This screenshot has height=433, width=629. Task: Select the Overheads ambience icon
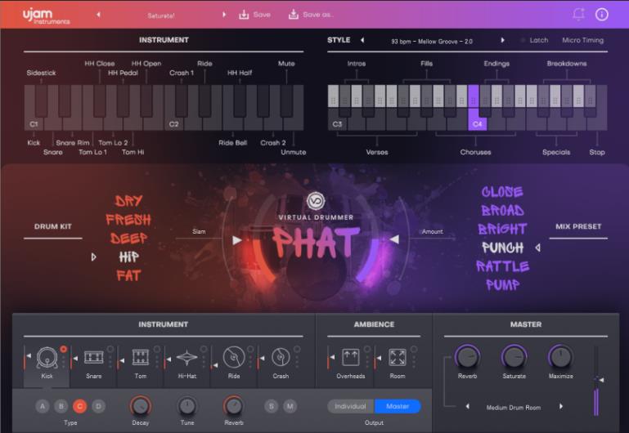pos(351,357)
